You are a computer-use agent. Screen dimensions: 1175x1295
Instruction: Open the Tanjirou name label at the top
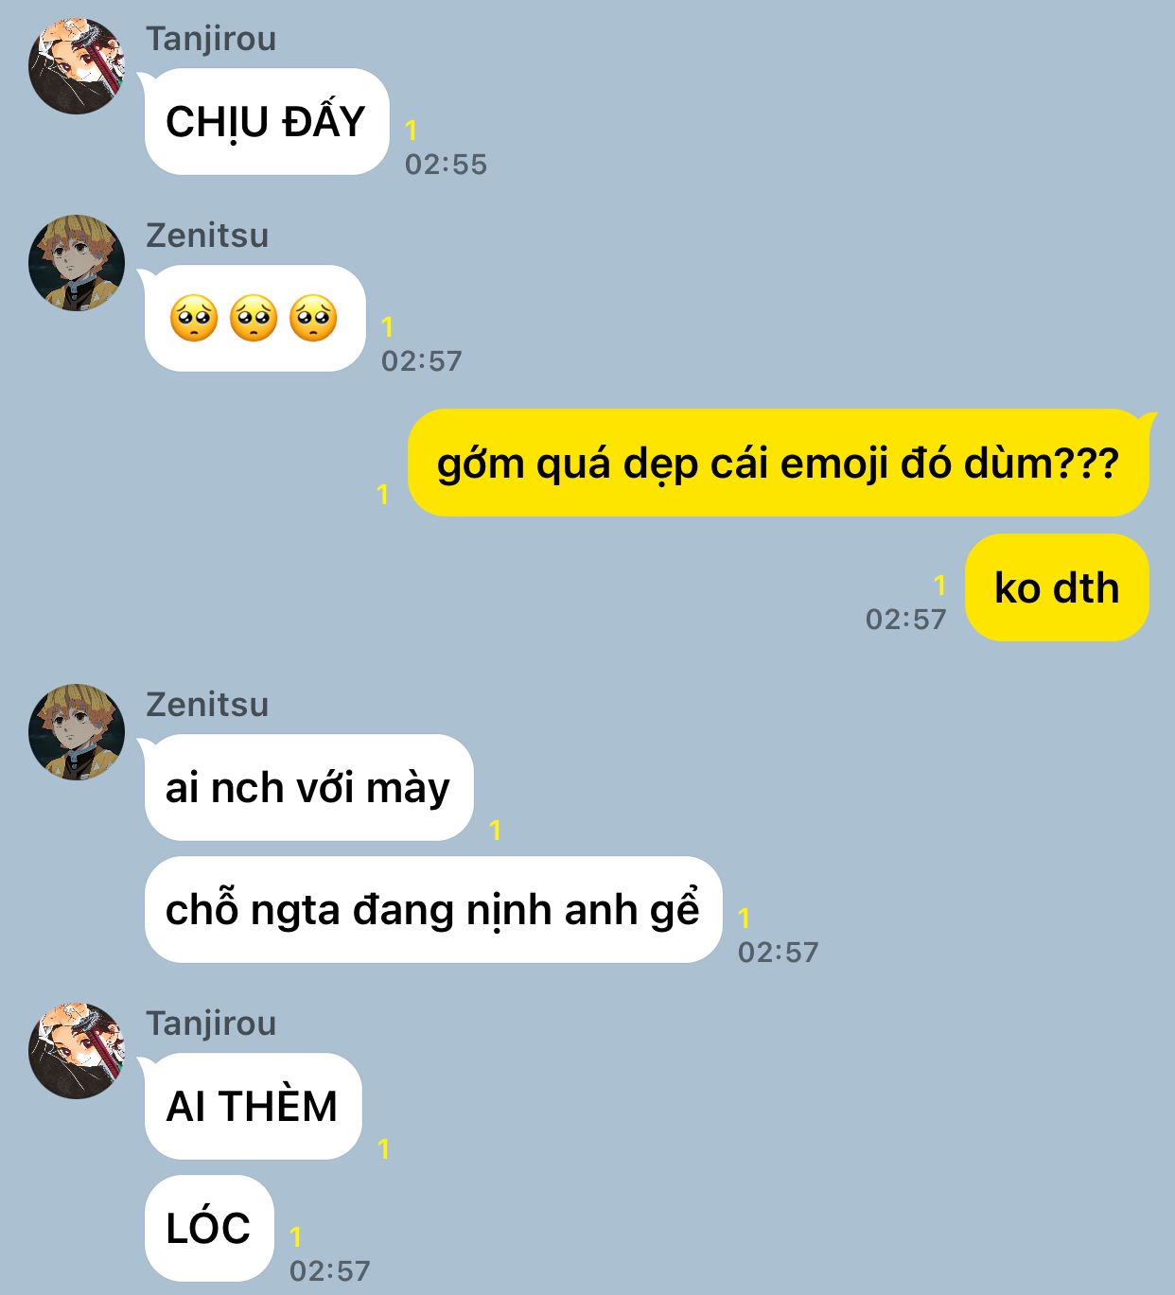tap(211, 39)
